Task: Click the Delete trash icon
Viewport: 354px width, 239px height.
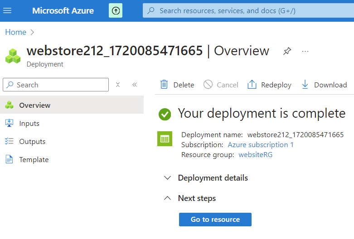Action: 164,85
